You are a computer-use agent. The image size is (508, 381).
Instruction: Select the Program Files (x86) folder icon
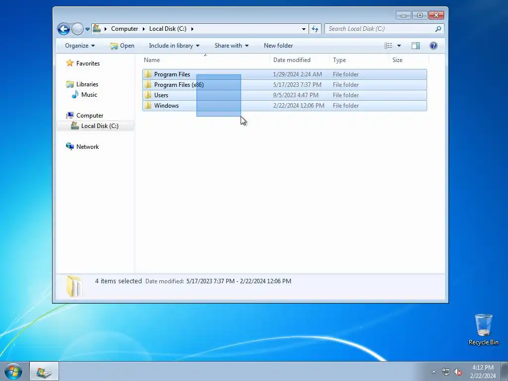pyautogui.click(x=148, y=84)
